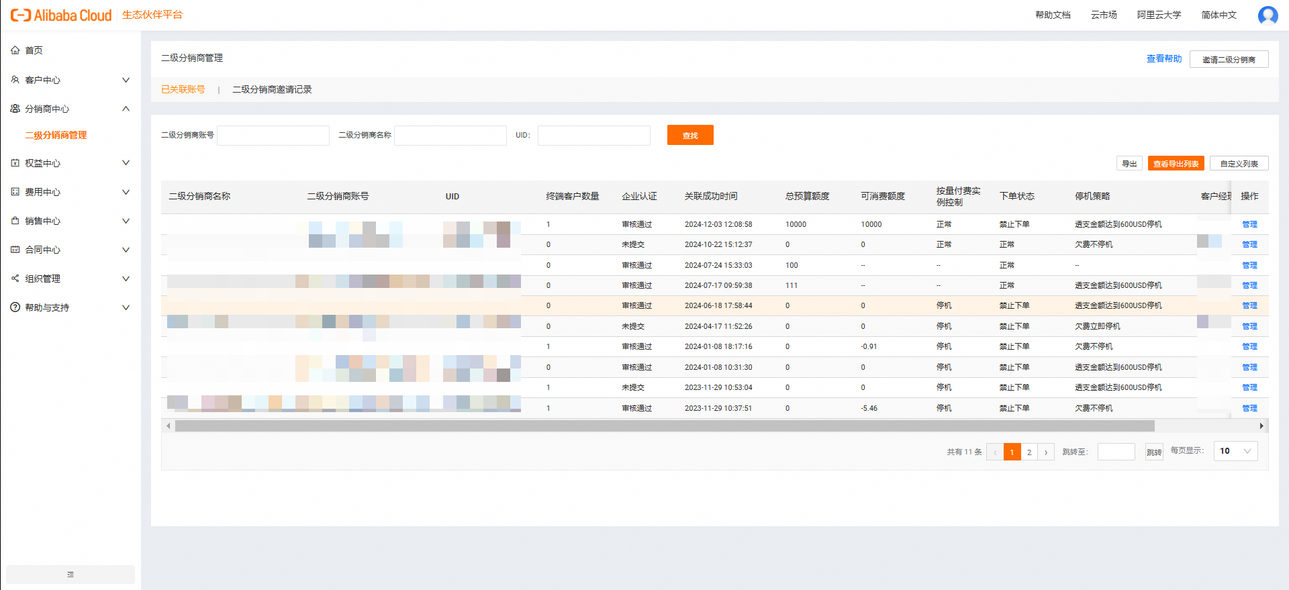
Task: Focus the 二级分销商名称 input field
Action: [x=450, y=136]
